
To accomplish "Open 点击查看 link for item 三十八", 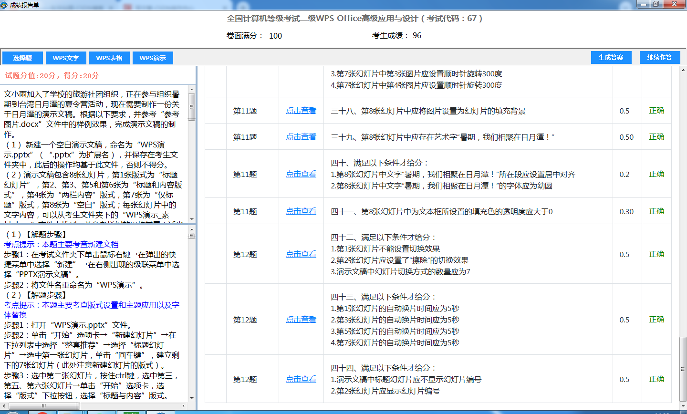I will point(301,111).
